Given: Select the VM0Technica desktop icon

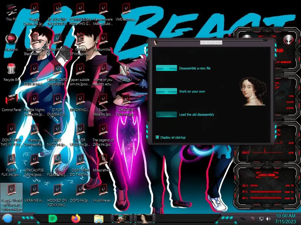Looking at the screenshot, I should click(x=126, y=12).
